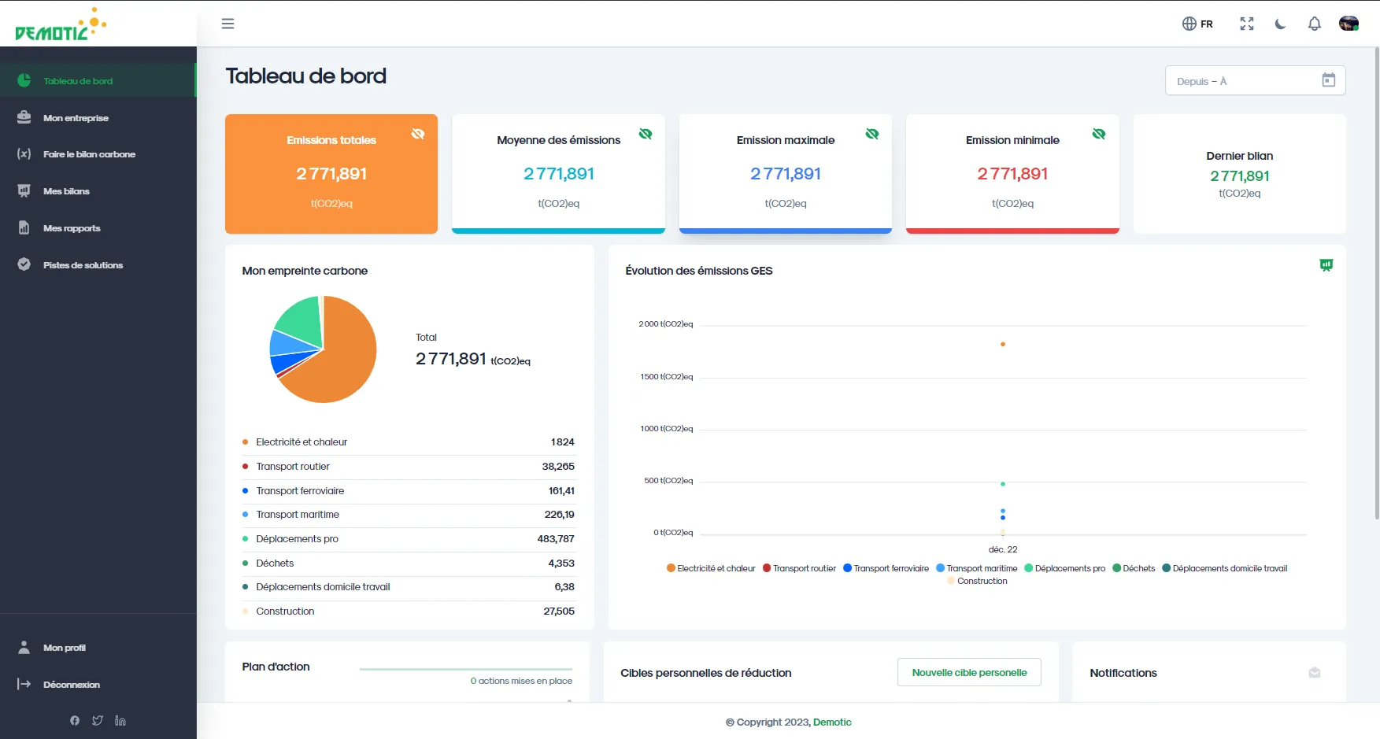This screenshot has height=739, width=1380.
Task: Open Pistes de solutions page
Action: click(x=98, y=265)
